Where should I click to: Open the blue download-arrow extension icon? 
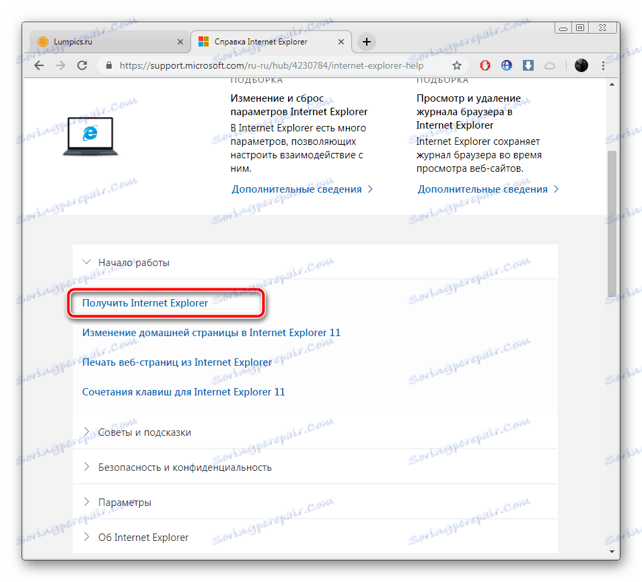[528, 65]
